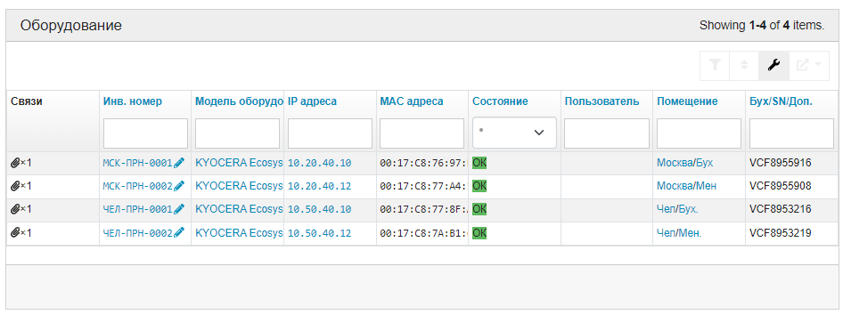
Task: Click paperclip links icon in last row
Action: click(15, 232)
